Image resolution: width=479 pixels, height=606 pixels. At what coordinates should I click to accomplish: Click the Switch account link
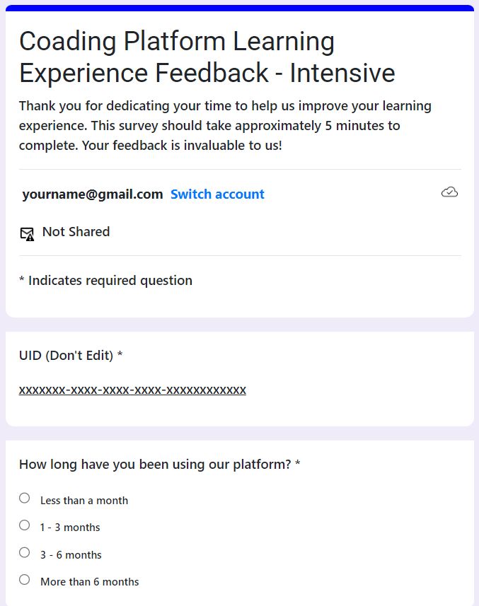pyautogui.click(x=217, y=194)
